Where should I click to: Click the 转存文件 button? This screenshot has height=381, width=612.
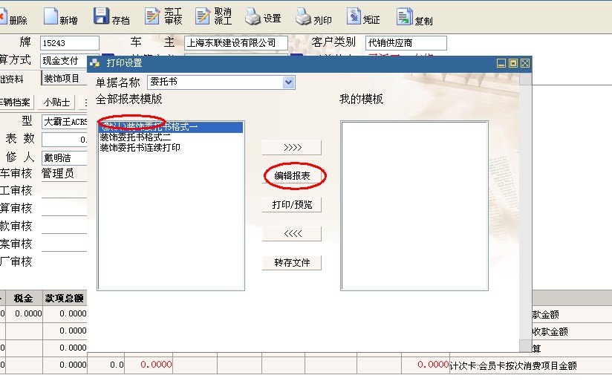click(x=292, y=263)
